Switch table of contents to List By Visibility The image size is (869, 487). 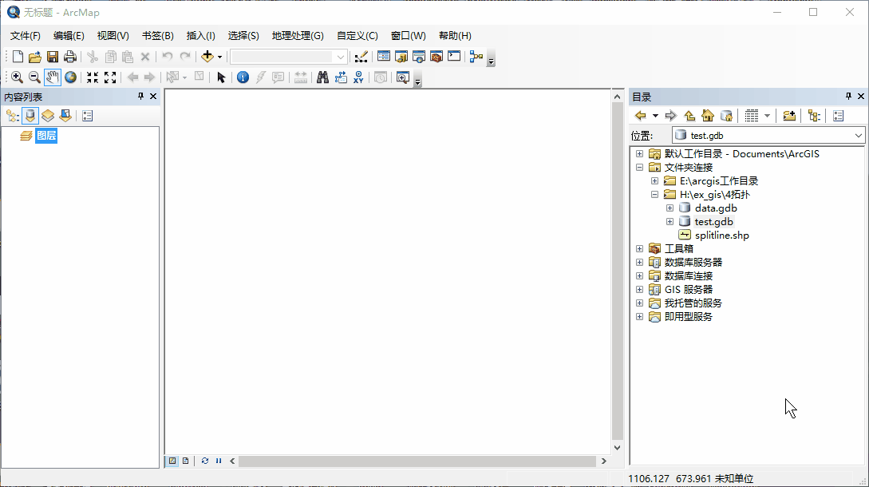coord(48,116)
